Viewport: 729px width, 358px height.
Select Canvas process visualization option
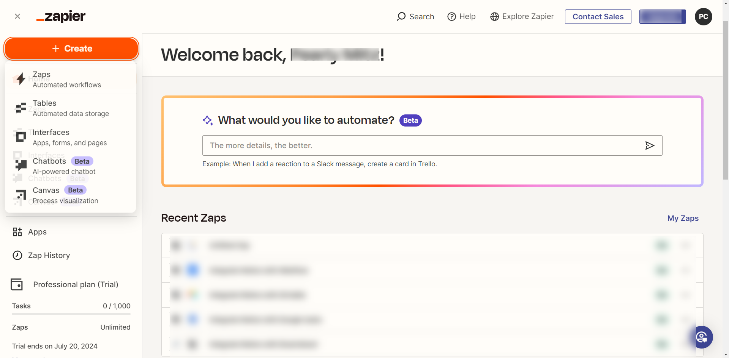(x=65, y=195)
